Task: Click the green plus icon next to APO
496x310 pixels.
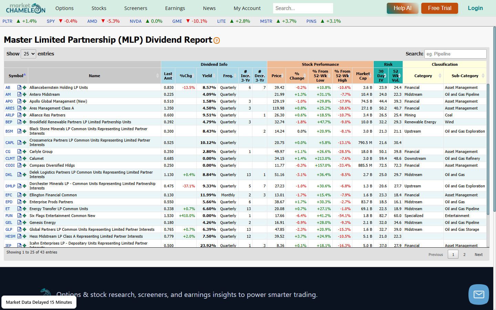Action: pyautogui.click(x=24, y=101)
